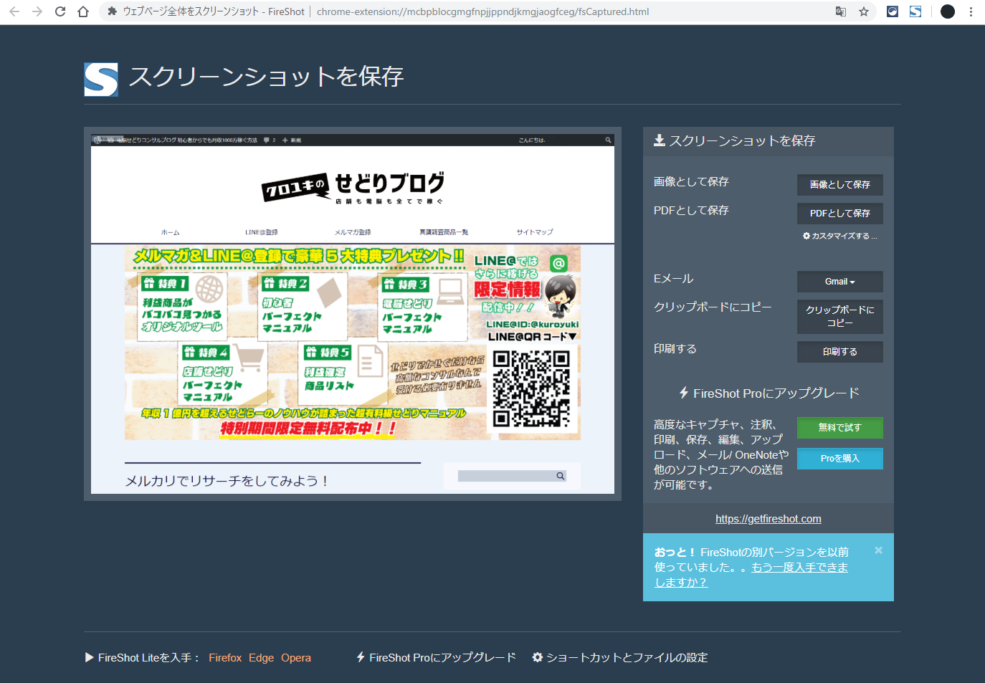Click the gear icon beside ショートカットとファイルの設定
985x683 pixels.
coord(537,657)
